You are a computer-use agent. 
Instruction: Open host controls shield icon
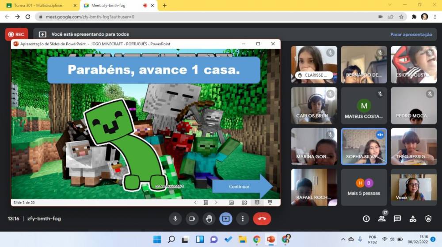428,218
